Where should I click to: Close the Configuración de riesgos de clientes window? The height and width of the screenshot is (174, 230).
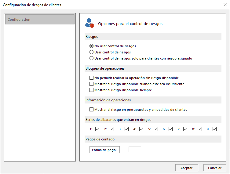(x=225, y=5)
